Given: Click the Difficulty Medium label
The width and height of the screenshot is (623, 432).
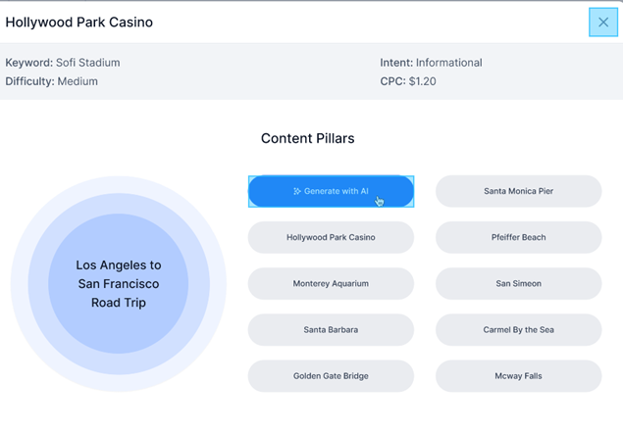Looking at the screenshot, I should click(x=52, y=81).
